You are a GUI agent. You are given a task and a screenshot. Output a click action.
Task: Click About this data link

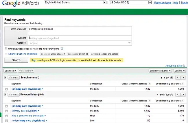point(174,66)
